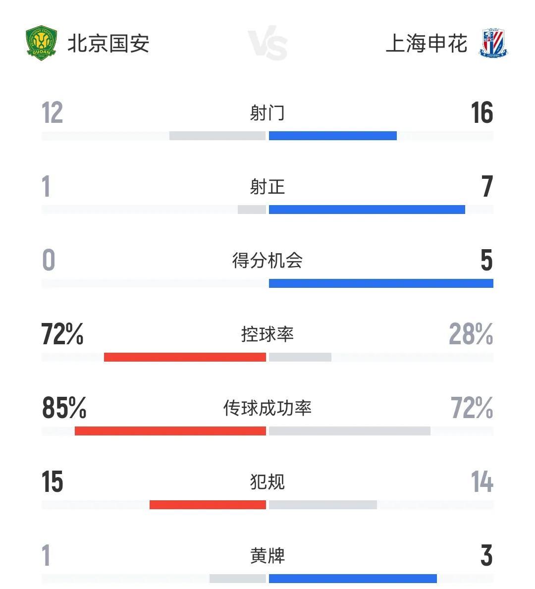This screenshot has height=589, width=535.
Task: Click the gray VS emblem
Action: tap(267, 45)
